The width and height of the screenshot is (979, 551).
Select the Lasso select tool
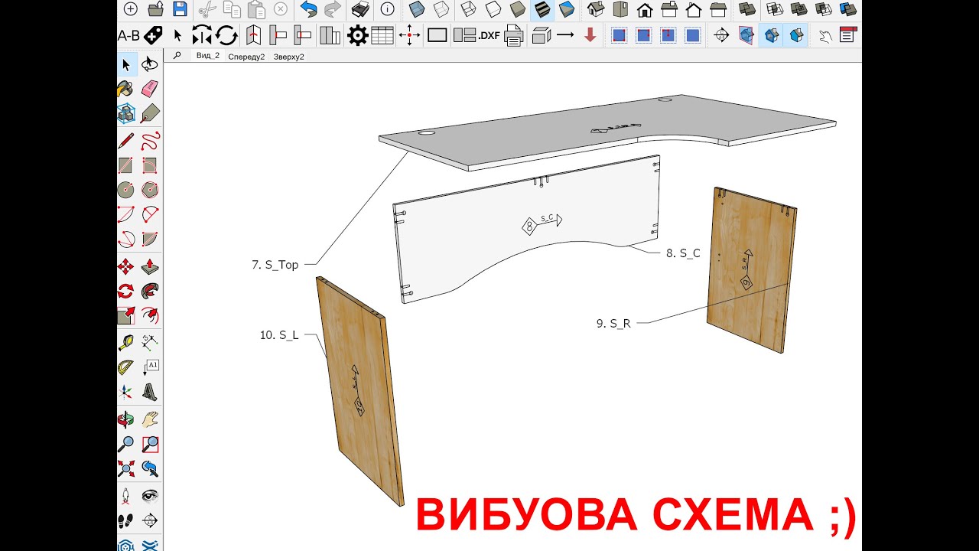click(x=150, y=65)
